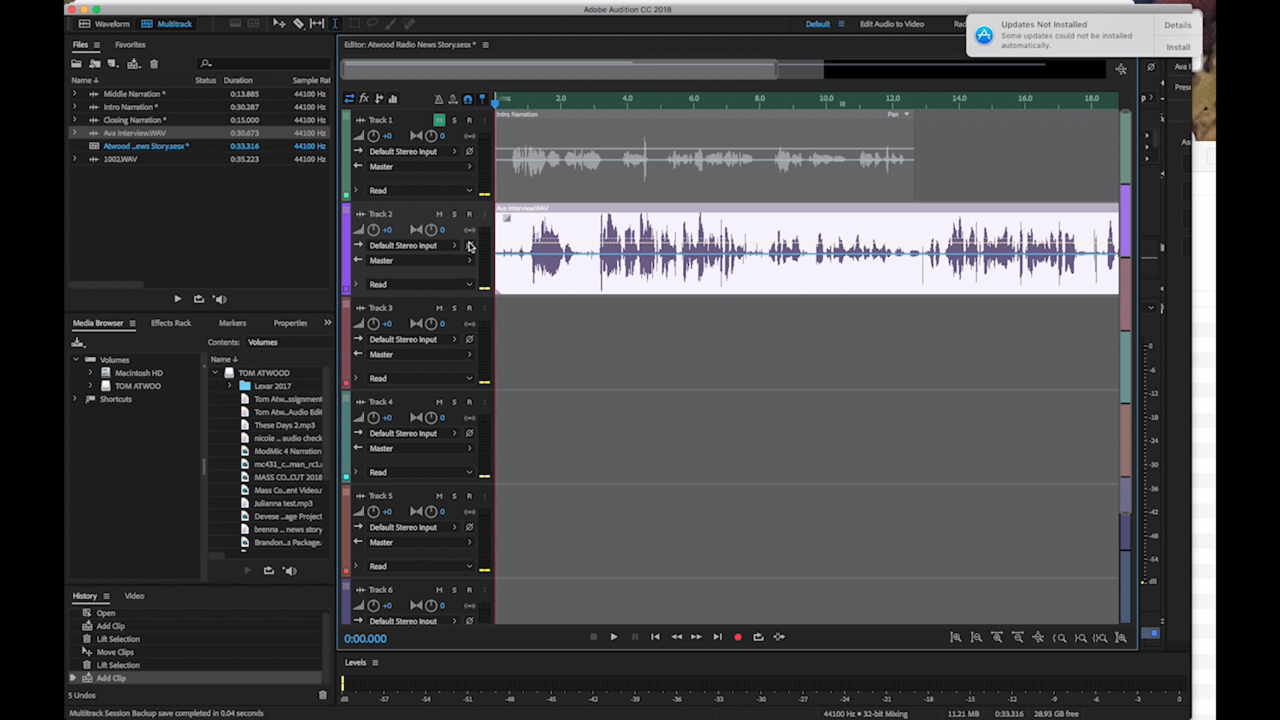Select the Time Selection tool
This screenshot has height=720, width=1280.
coord(335,23)
